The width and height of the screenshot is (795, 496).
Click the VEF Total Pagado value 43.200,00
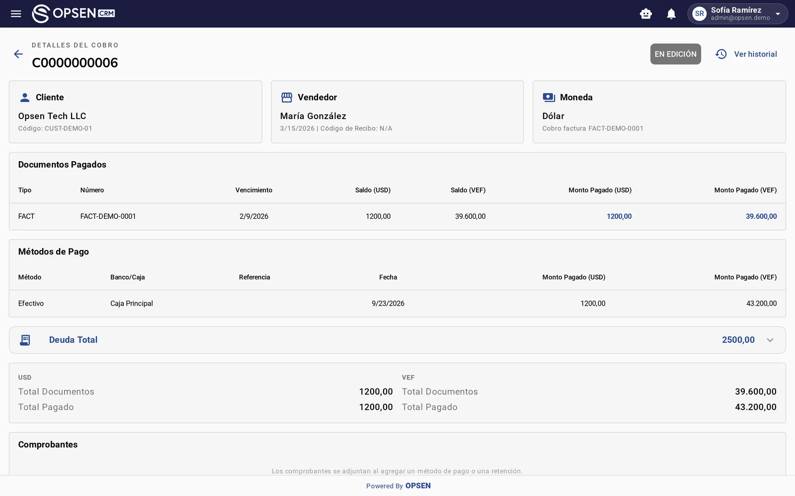756,407
